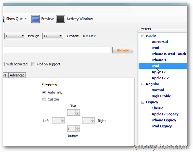
Task: Click the Apple group label in Presets
Action: tap(151, 36)
